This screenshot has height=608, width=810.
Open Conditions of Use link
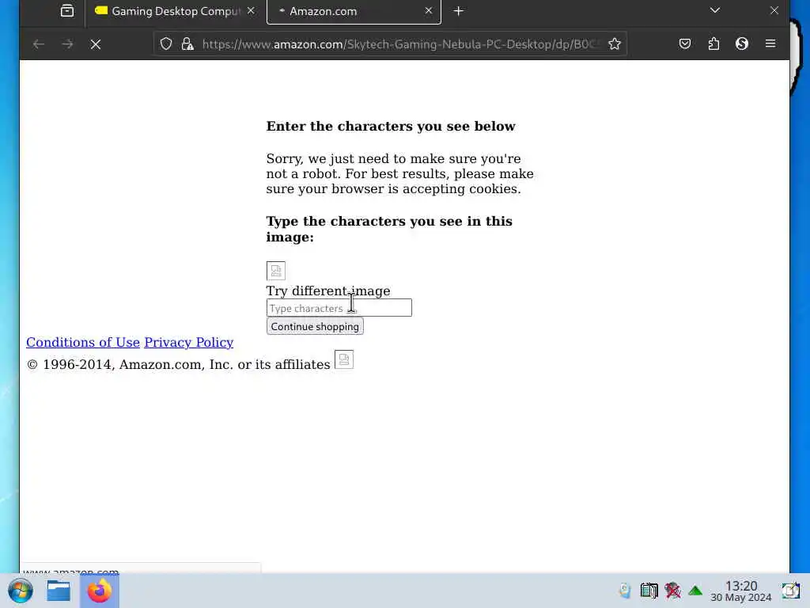point(83,342)
